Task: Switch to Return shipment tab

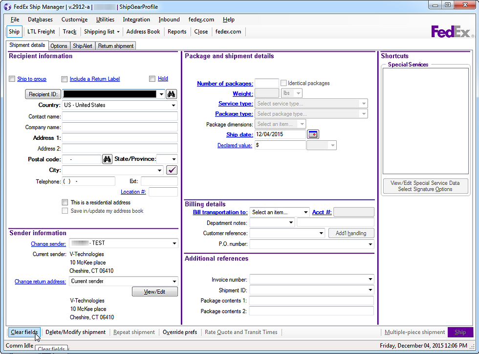Action: 116,46
